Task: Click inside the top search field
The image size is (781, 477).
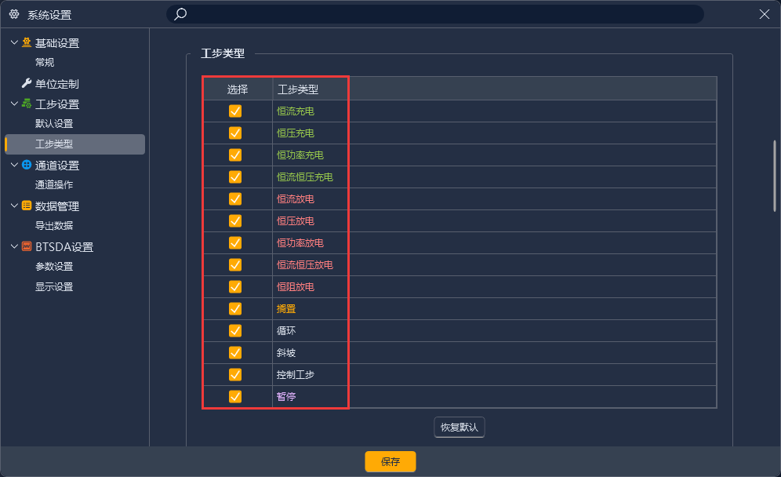Action: (x=431, y=14)
